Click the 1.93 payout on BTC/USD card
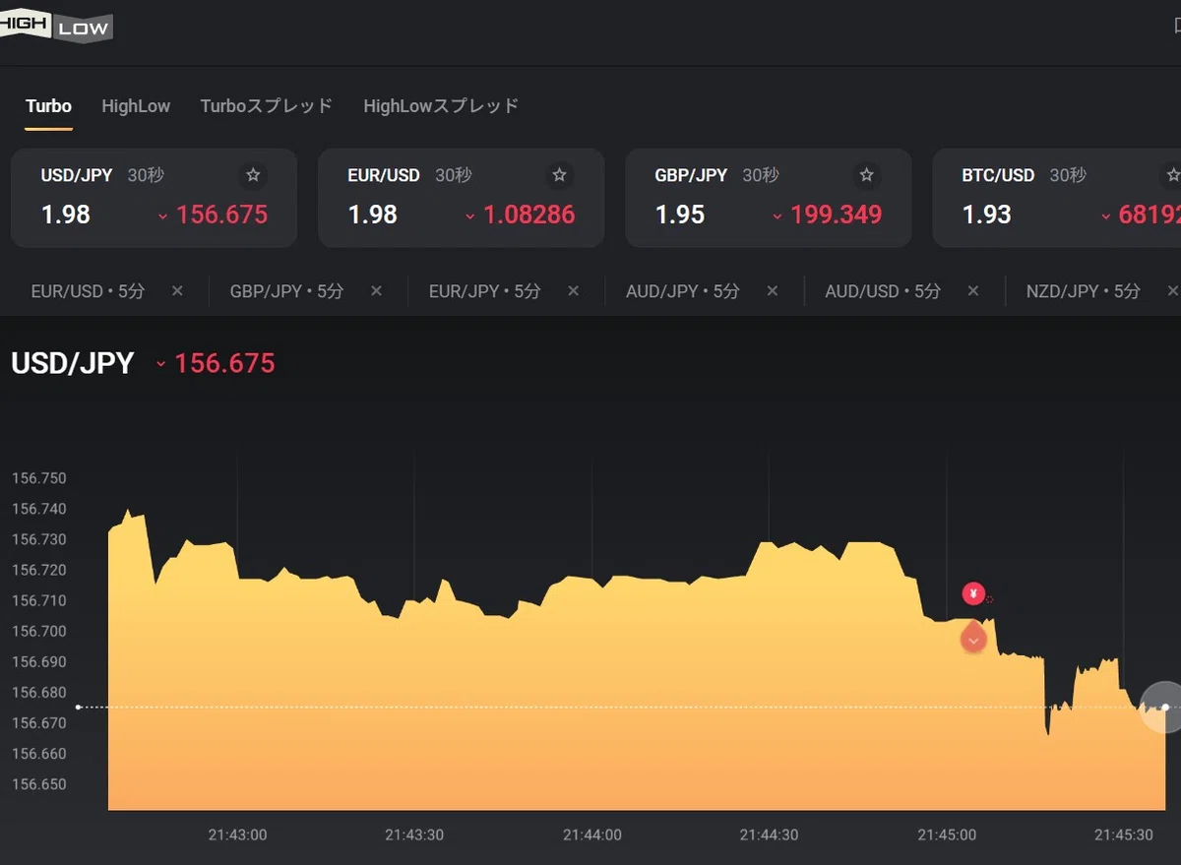The width and height of the screenshot is (1181, 865). click(x=987, y=215)
